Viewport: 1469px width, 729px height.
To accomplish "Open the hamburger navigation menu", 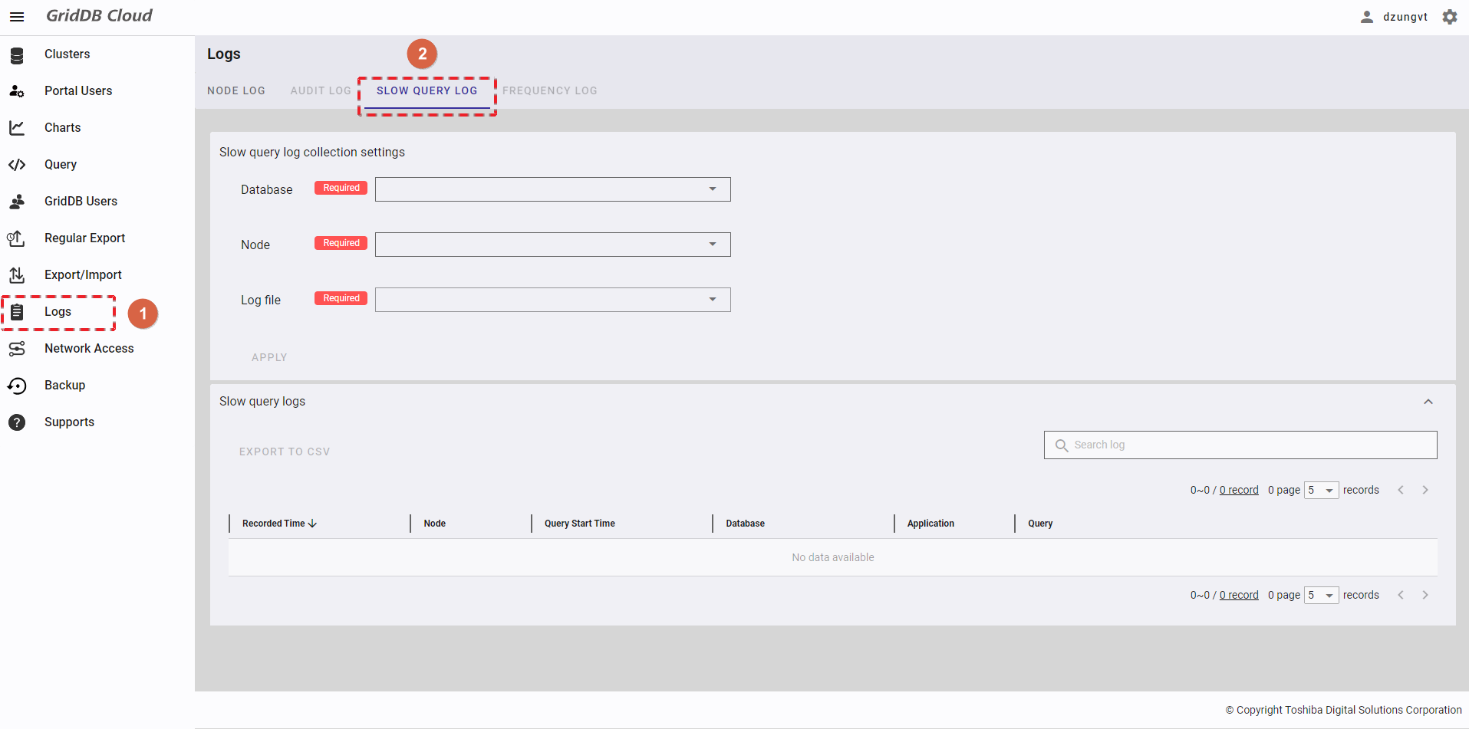I will click(x=17, y=16).
